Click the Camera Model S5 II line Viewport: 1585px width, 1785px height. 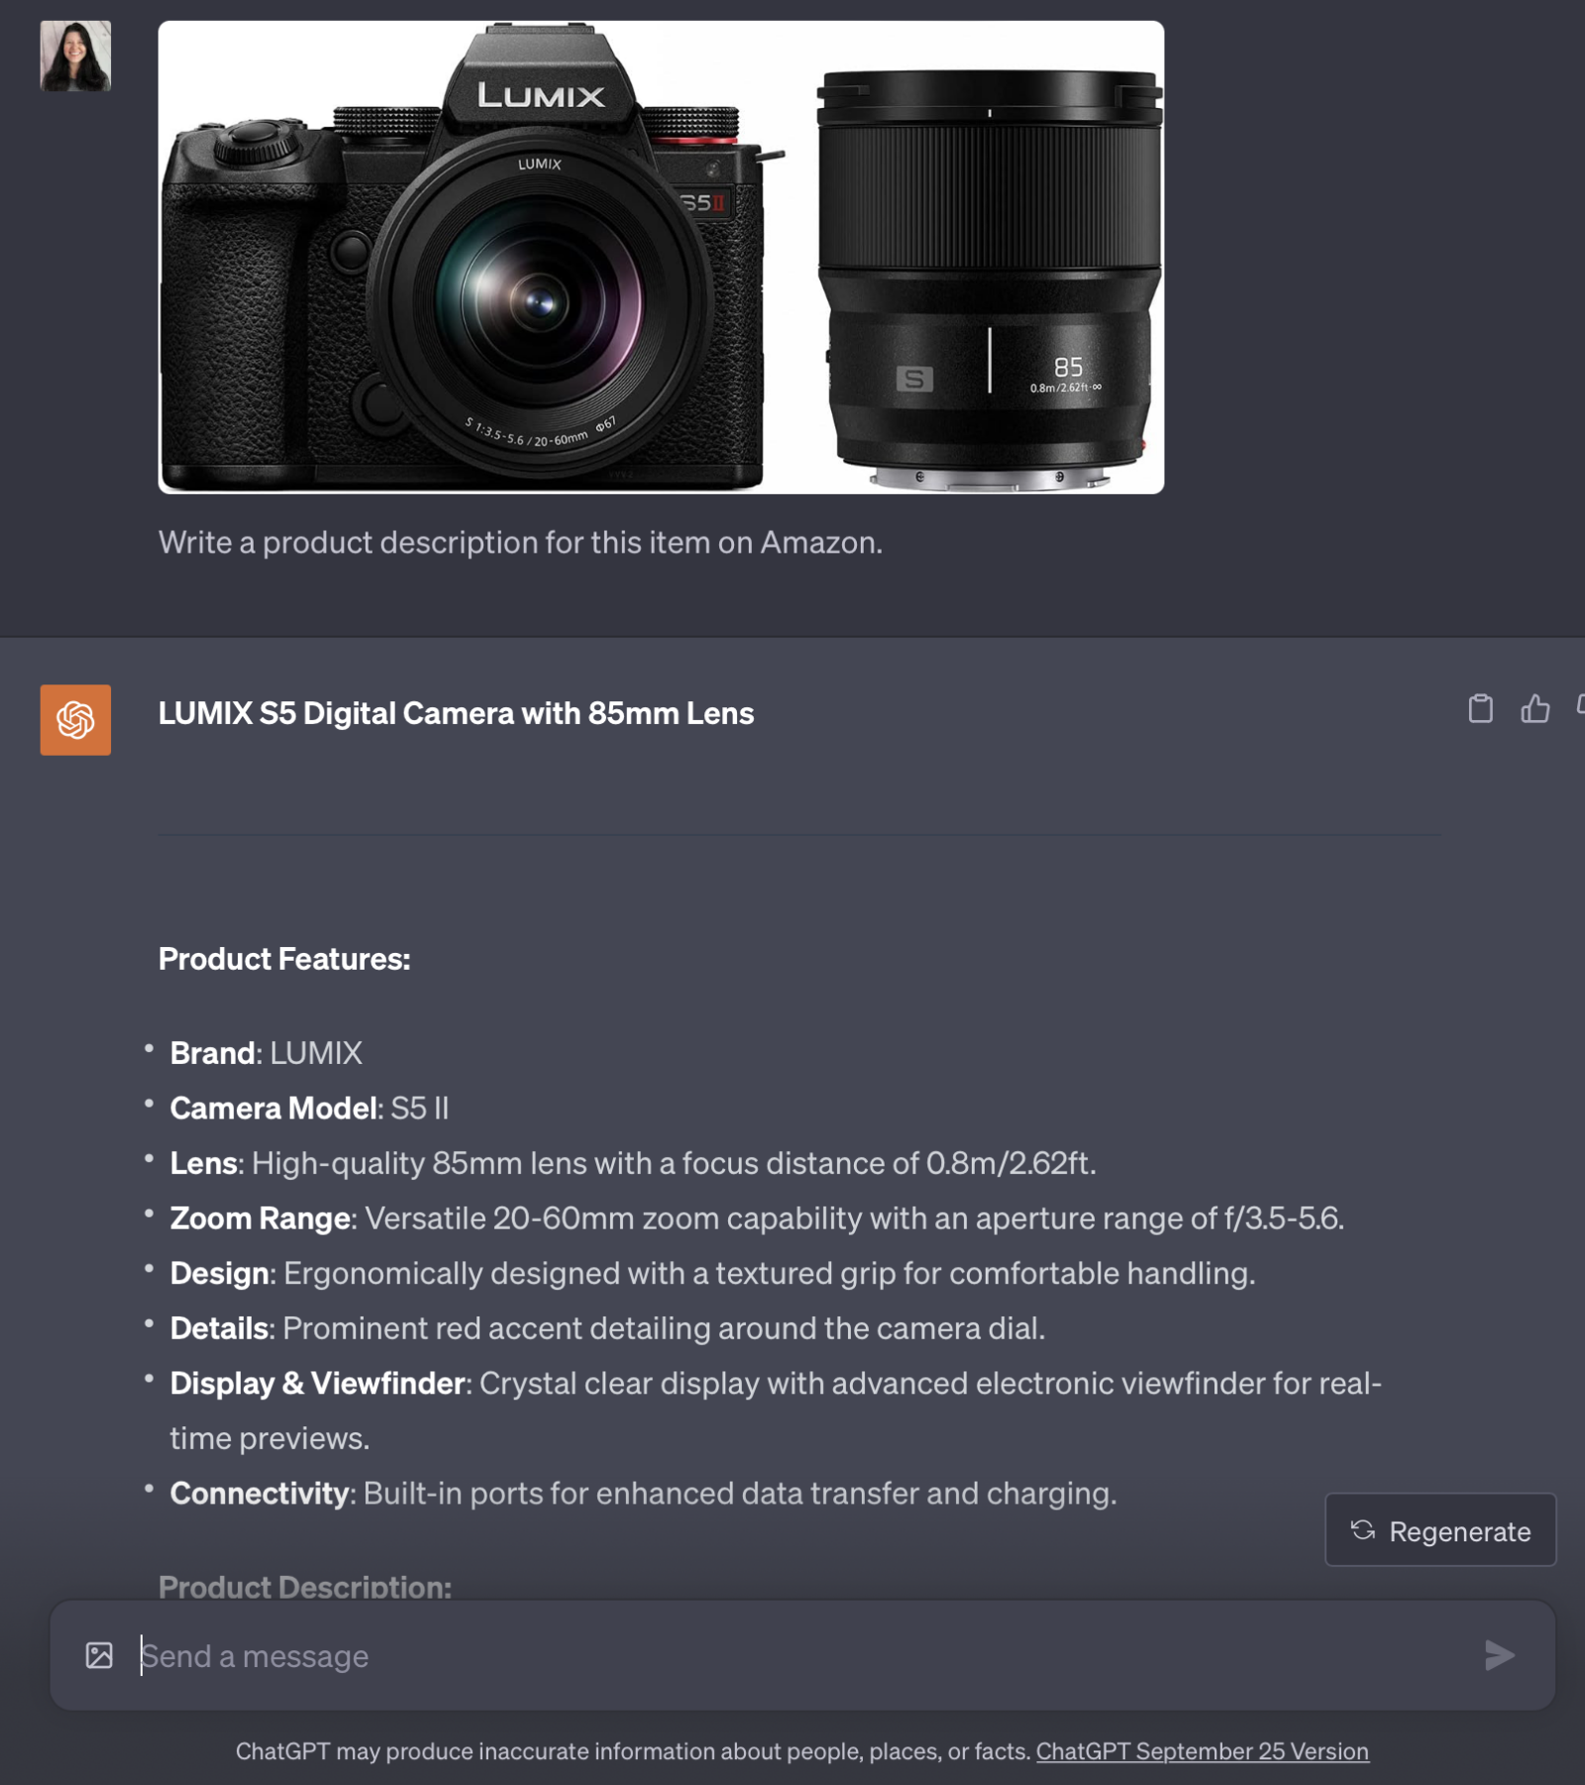click(309, 1107)
